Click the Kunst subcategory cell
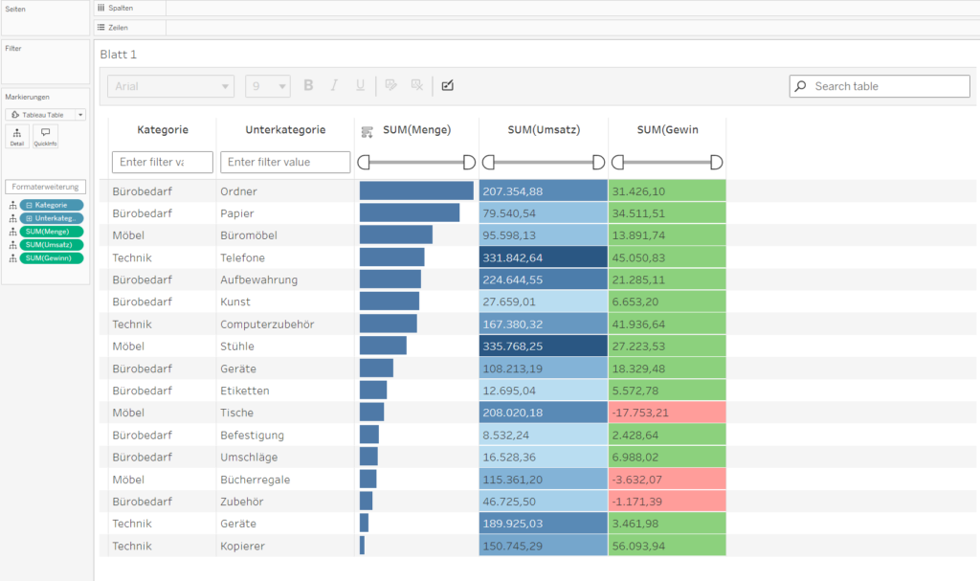Viewport: 980px width, 581px height. [x=285, y=302]
